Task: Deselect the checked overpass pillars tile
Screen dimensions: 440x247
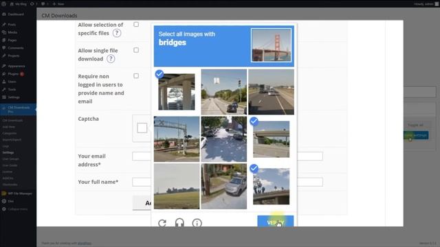Action: [x=177, y=92]
